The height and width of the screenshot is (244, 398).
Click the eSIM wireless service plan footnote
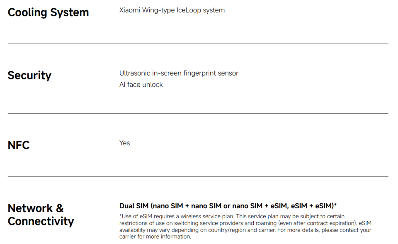click(245, 227)
